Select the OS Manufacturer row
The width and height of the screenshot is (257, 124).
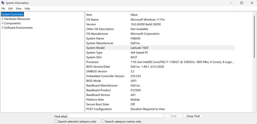[160, 34]
